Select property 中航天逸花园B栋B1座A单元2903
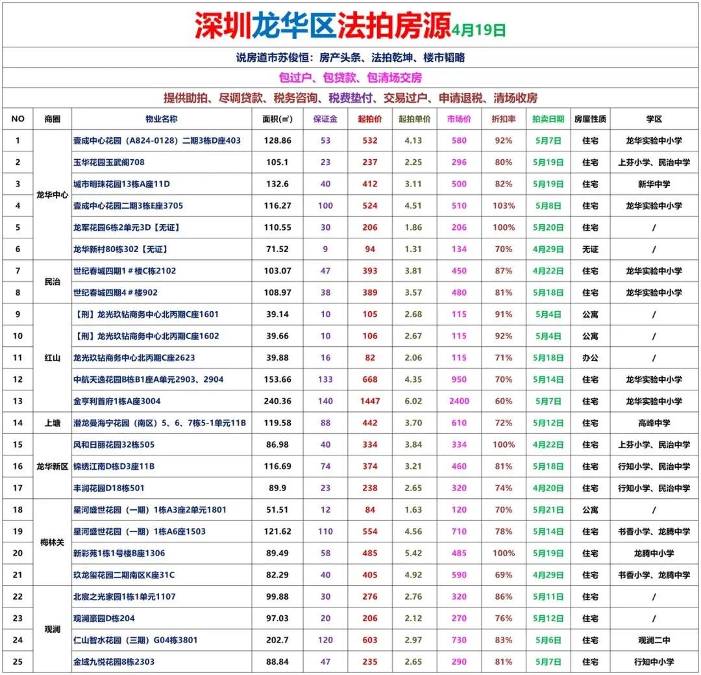Image resolution: width=701 pixels, height=675 pixels. coord(149,379)
